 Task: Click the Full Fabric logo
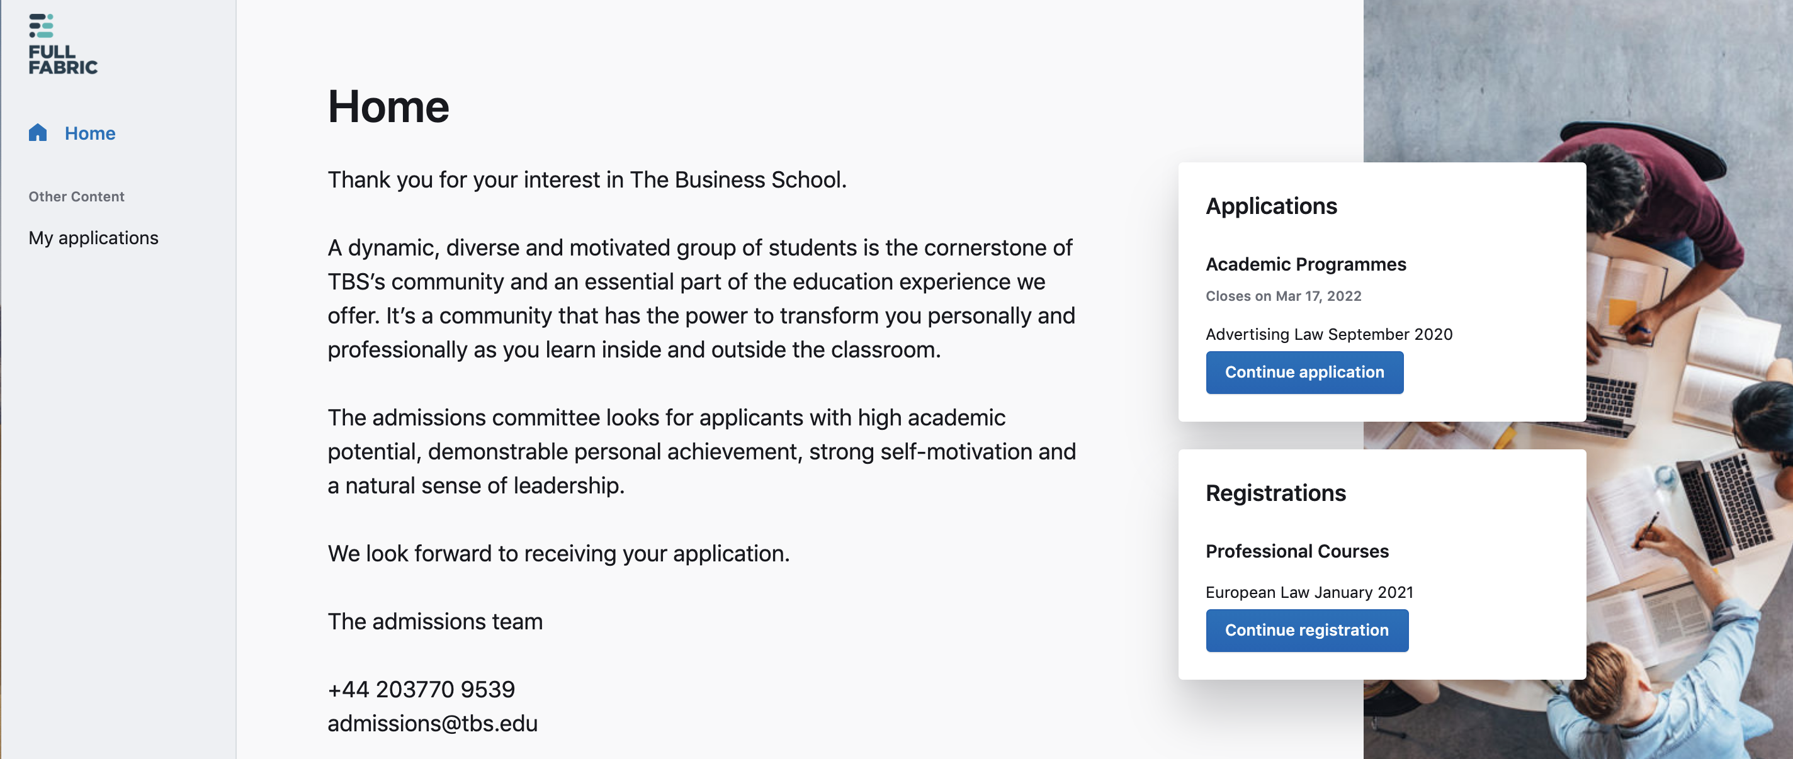(63, 45)
